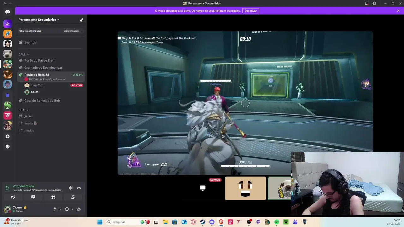Screen dimensions: 404x227
Task: Open Discord inbox icon in title bar
Action: tap(367, 3)
